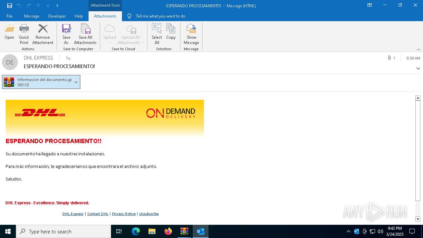Image resolution: width=423 pixels, height=238 pixels.
Task: Remove Attachment from the message
Action: (43, 34)
